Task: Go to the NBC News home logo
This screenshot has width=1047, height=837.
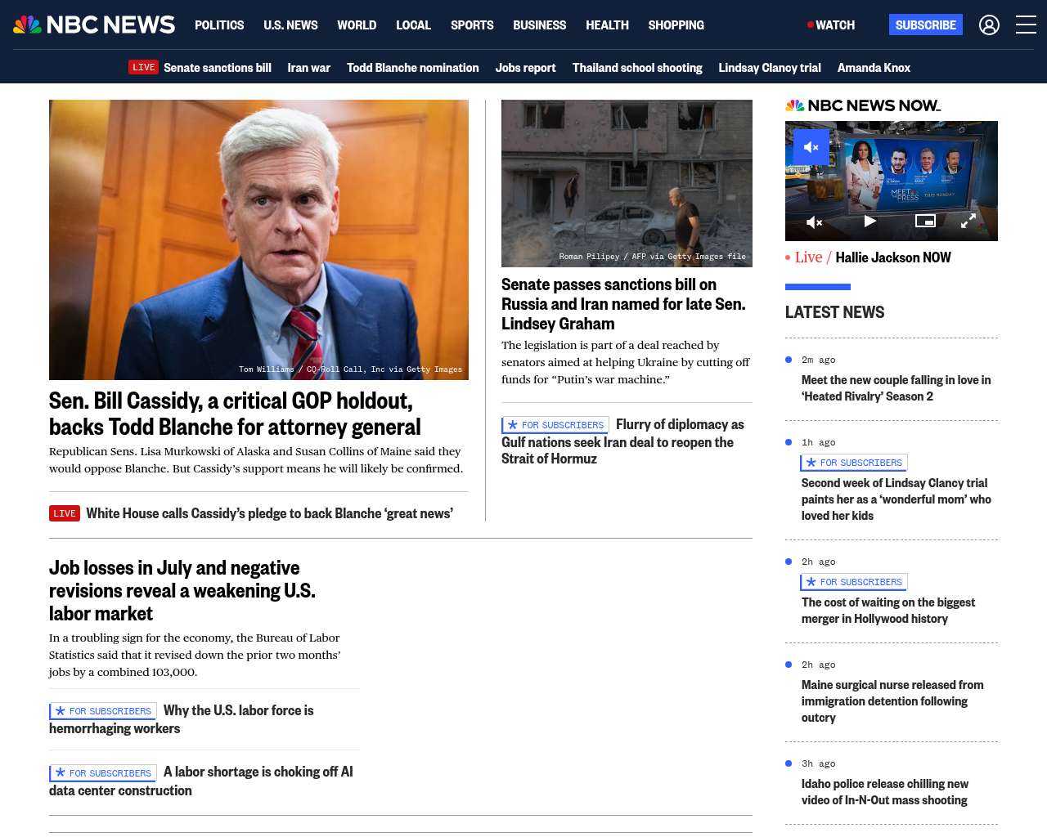Action: click(x=94, y=25)
